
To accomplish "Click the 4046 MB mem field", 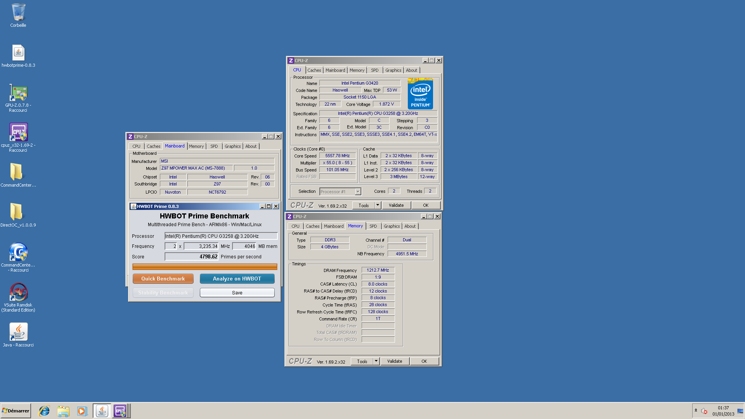I will 244,246.
